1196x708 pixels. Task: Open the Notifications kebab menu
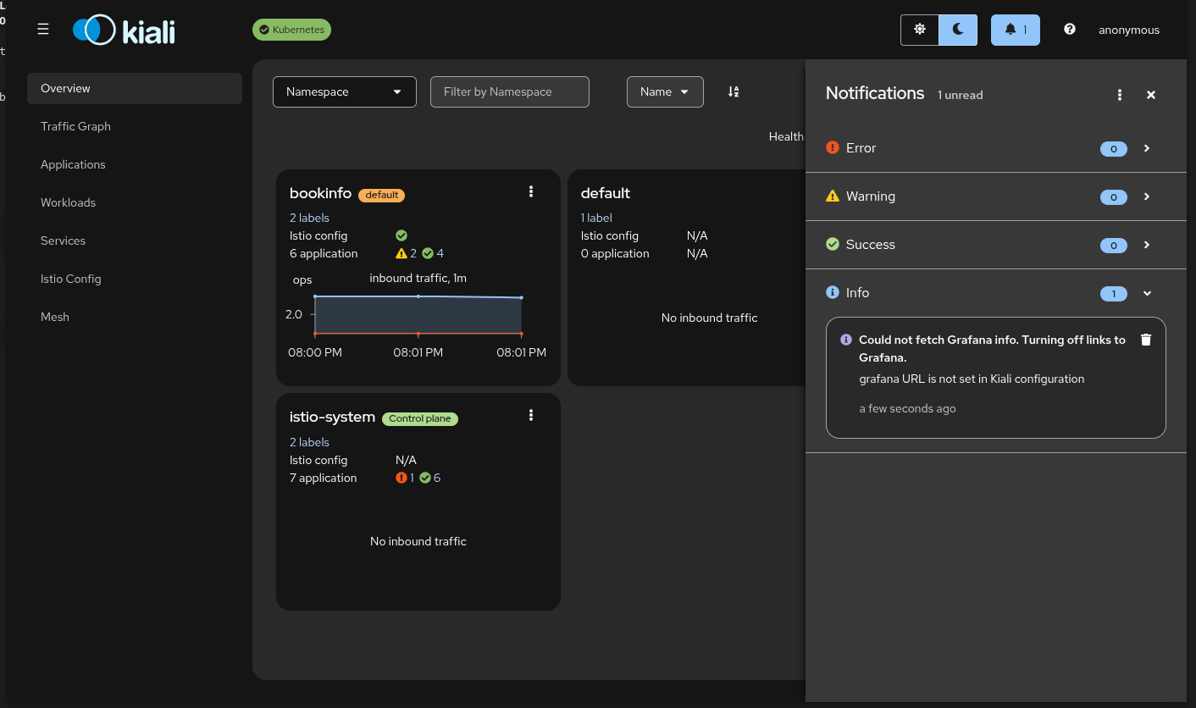tap(1120, 95)
